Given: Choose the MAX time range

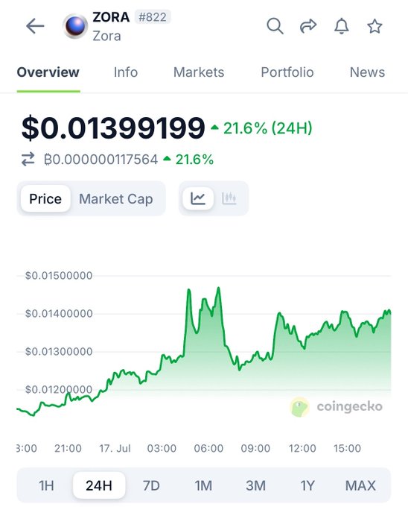Looking at the screenshot, I should pyautogui.click(x=360, y=485).
